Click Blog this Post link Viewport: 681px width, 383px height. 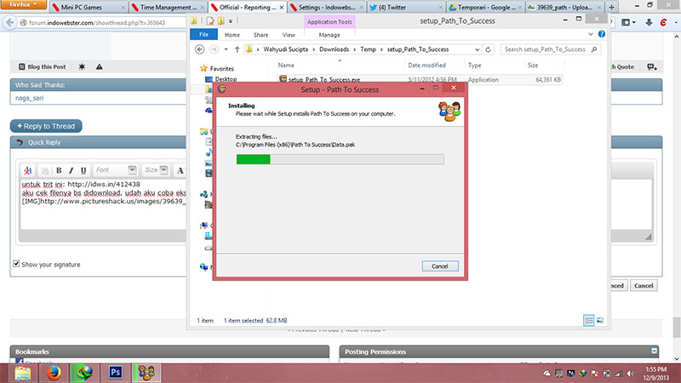point(43,67)
